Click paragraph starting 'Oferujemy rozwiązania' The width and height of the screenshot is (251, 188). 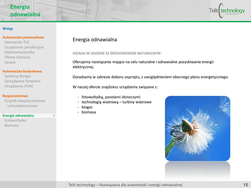143,64
